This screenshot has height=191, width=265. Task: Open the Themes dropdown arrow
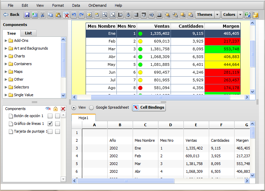click(217, 15)
